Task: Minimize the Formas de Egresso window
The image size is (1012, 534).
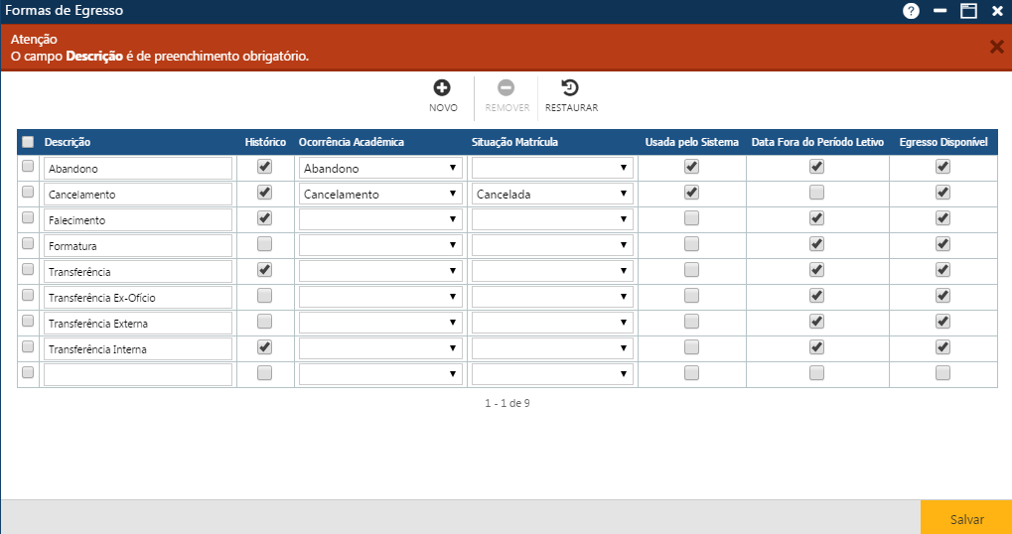Action: coord(940,11)
